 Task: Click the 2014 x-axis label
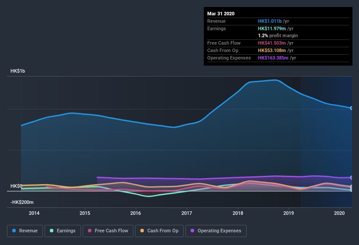click(x=34, y=213)
